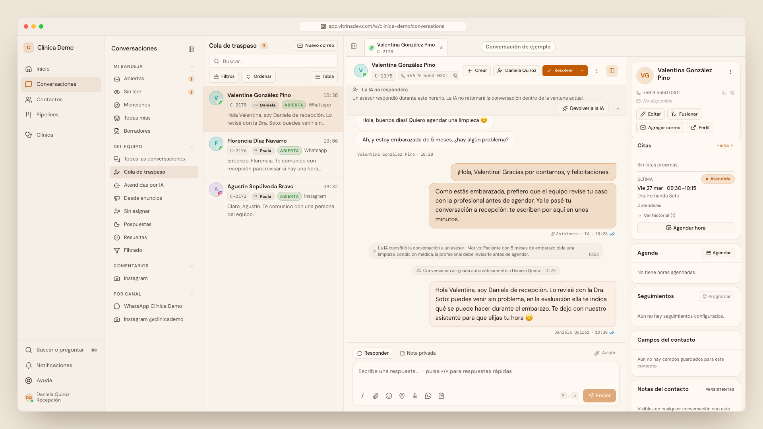The image size is (763, 429).
Task: Click the Agendar hora button
Action: pos(686,228)
